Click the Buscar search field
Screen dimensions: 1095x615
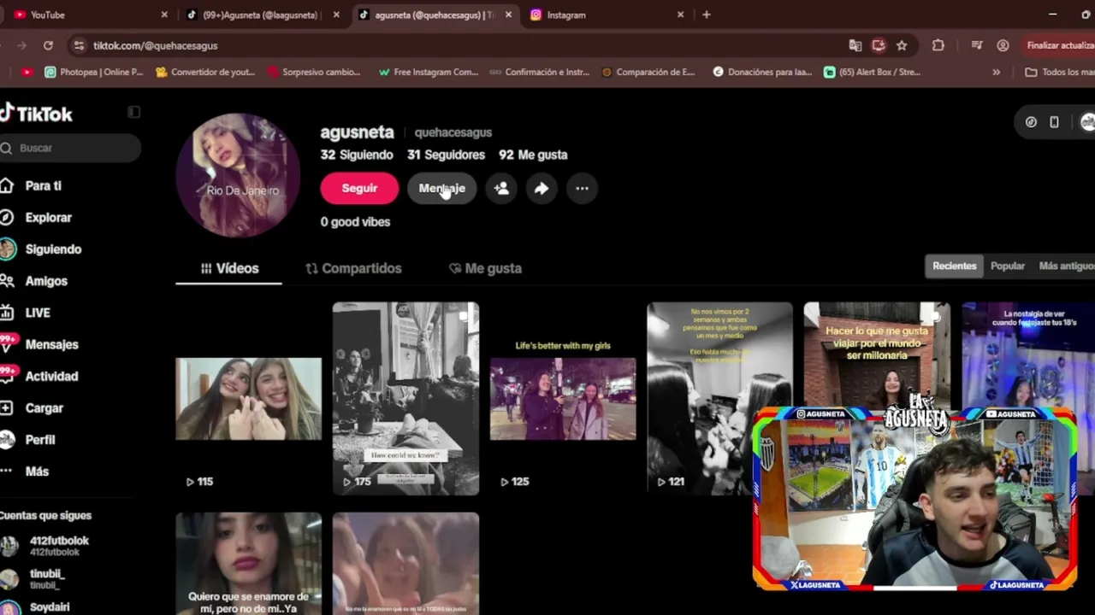[x=70, y=148]
